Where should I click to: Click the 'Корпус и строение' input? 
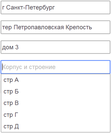tap(55, 67)
